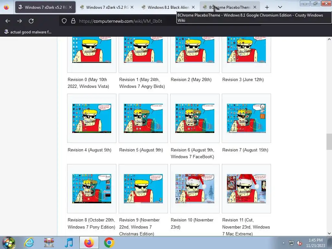Open Revision 0 thumbnail image
This screenshot has width=332, height=249.
tap(92, 50)
